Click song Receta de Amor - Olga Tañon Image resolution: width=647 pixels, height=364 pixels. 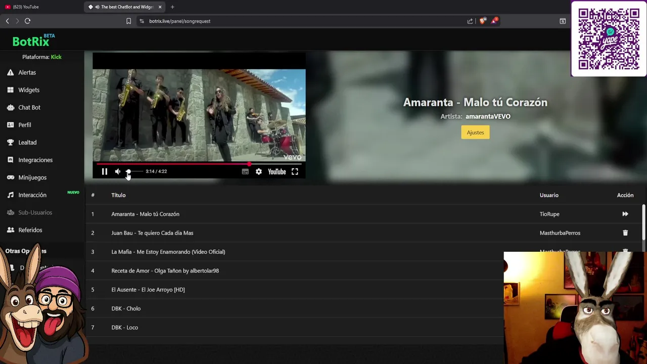coord(165,271)
